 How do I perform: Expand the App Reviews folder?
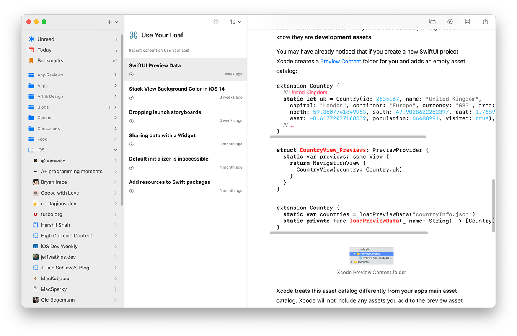116,75
